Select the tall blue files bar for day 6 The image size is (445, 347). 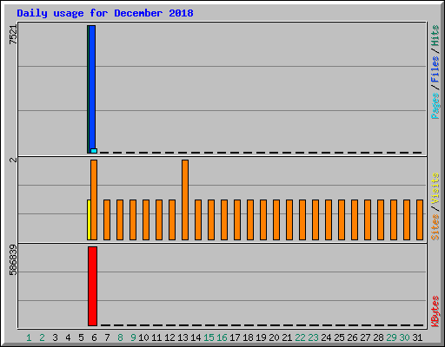tap(92, 87)
